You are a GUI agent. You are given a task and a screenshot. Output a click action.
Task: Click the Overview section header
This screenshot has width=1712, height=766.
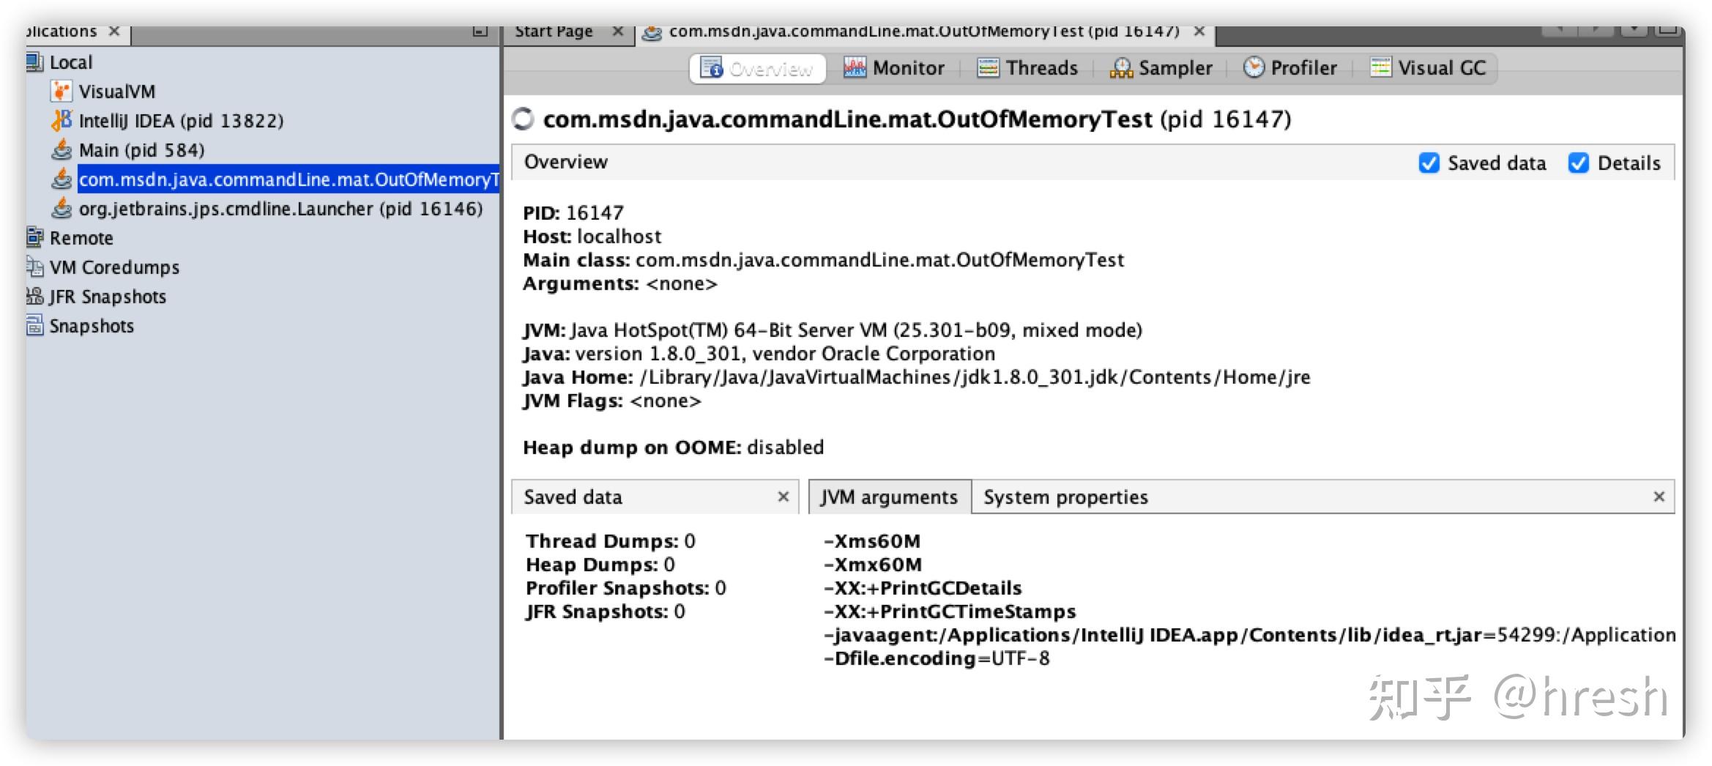(x=1093, y=162)
